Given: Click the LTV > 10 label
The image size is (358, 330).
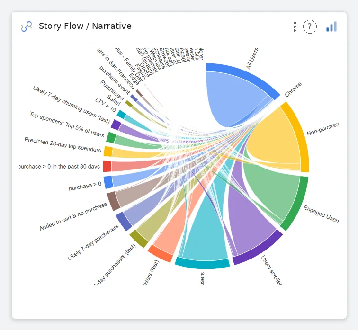Looking at the screenshot, I should point(106,105).
